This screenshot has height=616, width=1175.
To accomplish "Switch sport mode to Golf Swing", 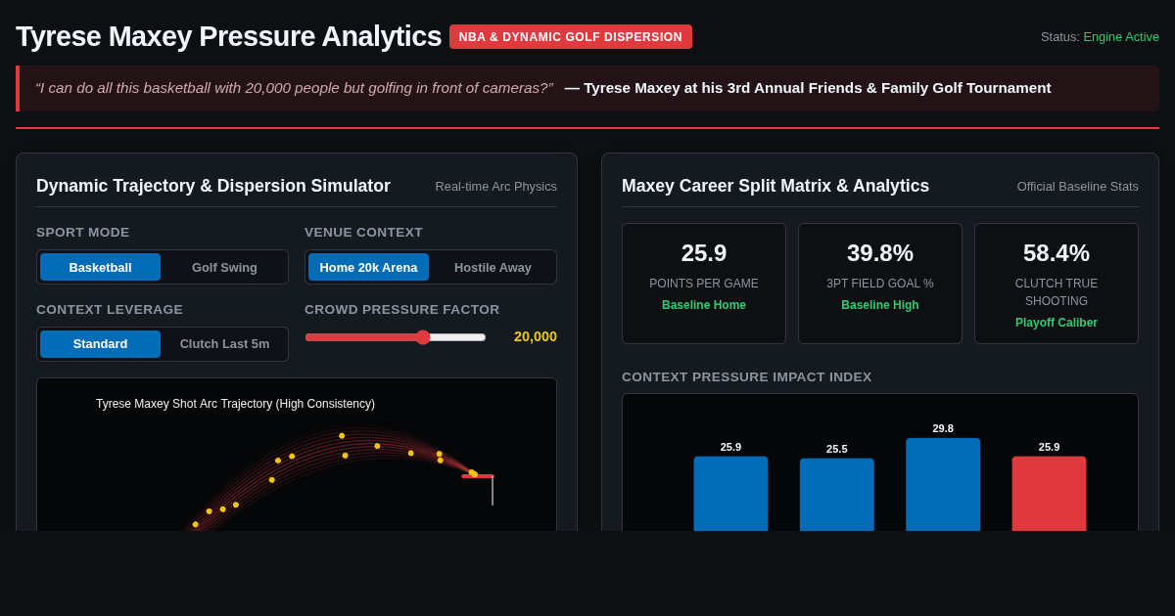I will pos(224,267).
